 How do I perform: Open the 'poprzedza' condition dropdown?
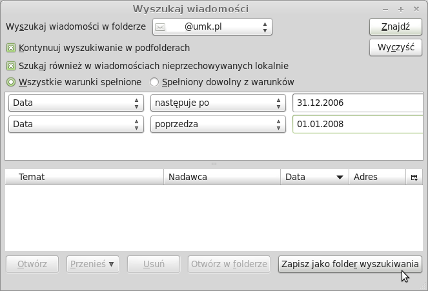(x=218, y=124)
